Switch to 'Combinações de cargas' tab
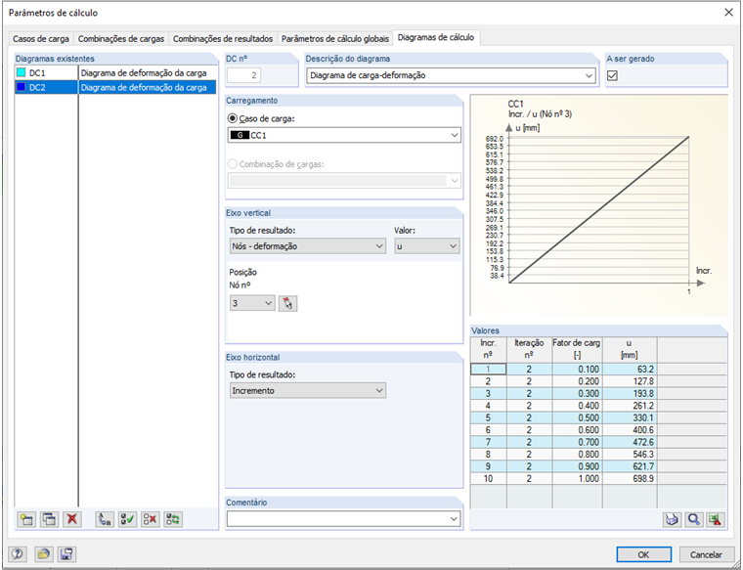Image resolution: width=743 pixels, height=570 pixels. (121, 39)
